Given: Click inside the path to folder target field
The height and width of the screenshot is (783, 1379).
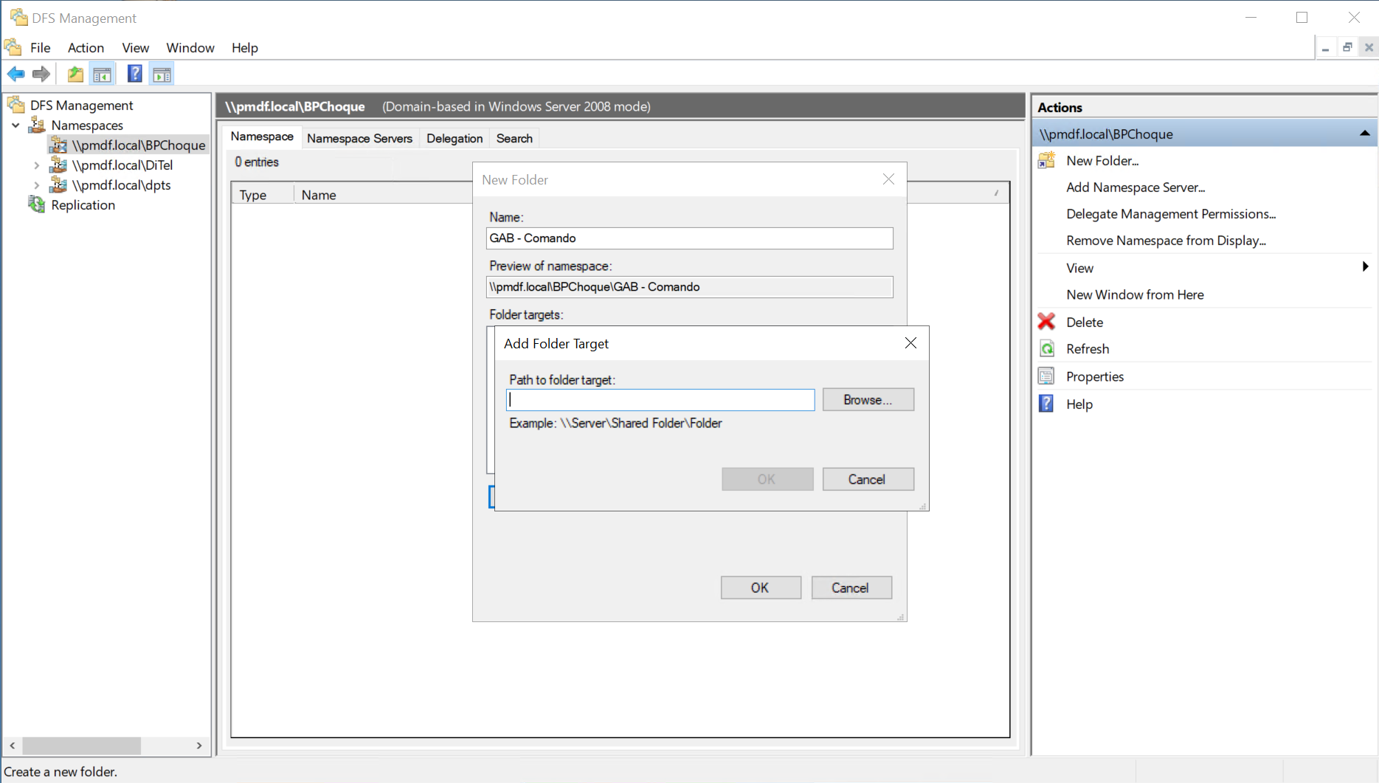Looking at the screenshot, I should tap(660, 399).
